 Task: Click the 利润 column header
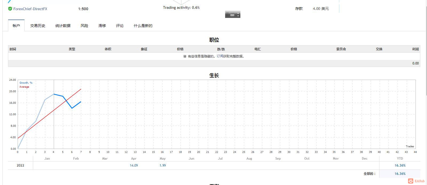pos(416,49)
